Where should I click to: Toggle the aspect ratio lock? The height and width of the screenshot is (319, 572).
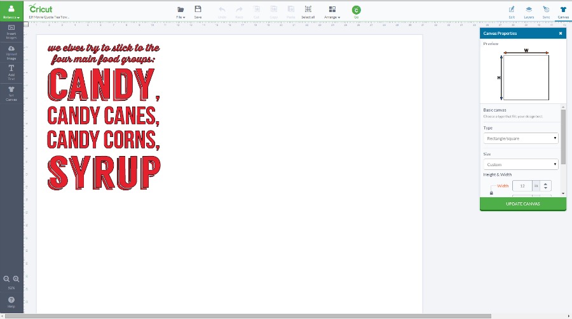click(491, 193)
